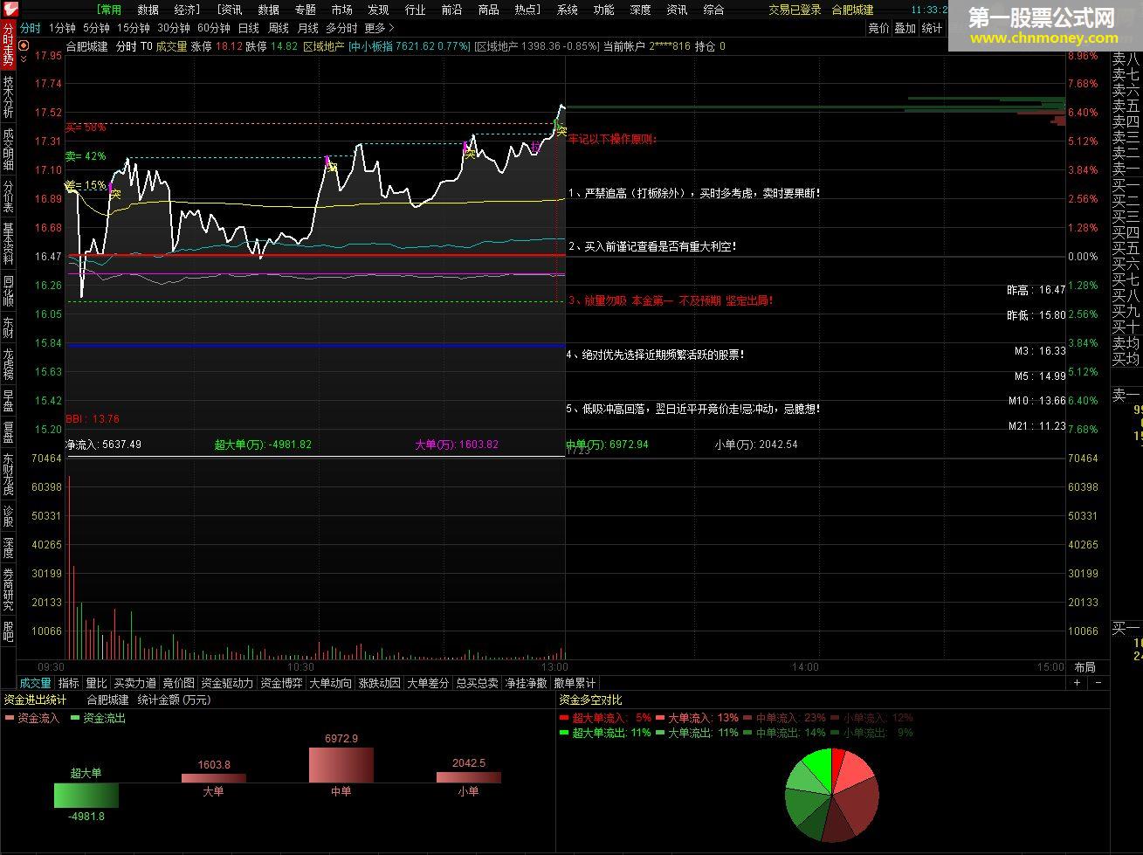1143x855 pixels.
Task: Open 诊股 in left sidebar
Action: point(8,516)
